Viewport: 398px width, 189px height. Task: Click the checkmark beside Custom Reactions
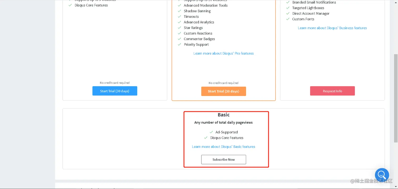[179, 33]
